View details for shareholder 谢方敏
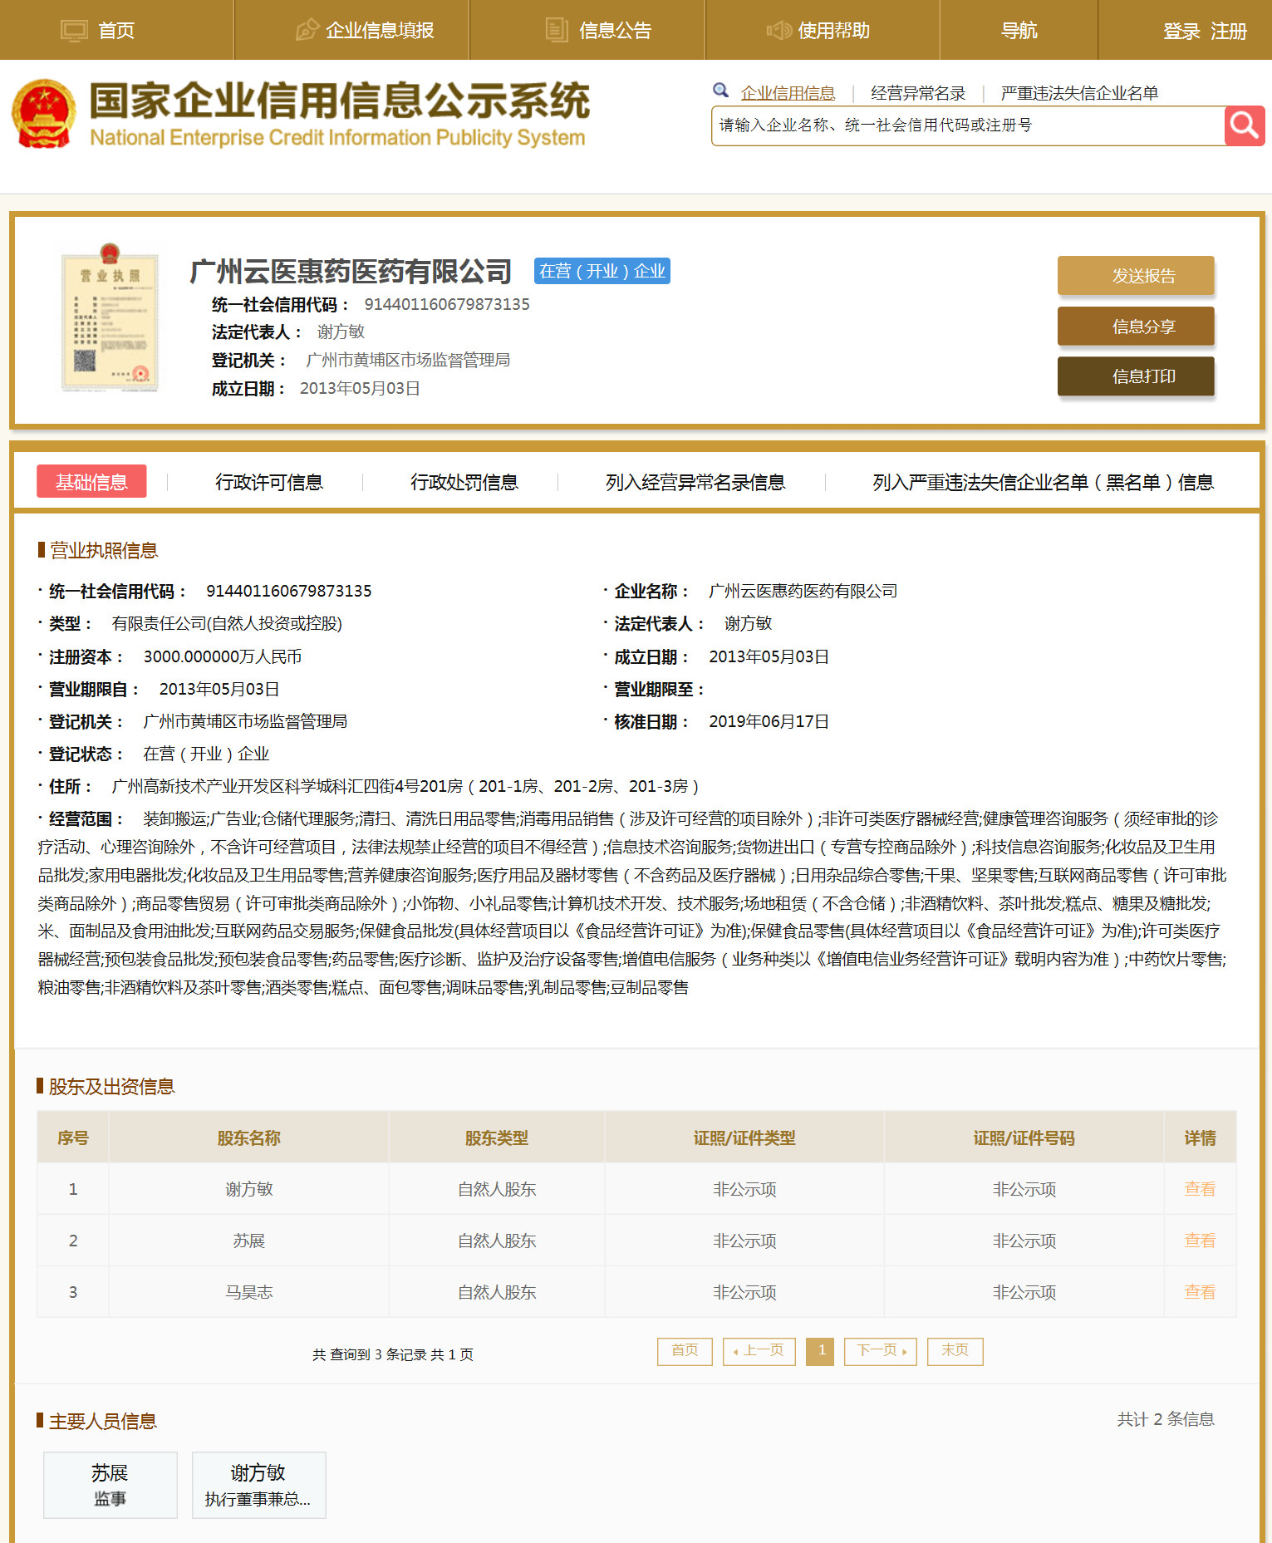 point(1200,1189)
